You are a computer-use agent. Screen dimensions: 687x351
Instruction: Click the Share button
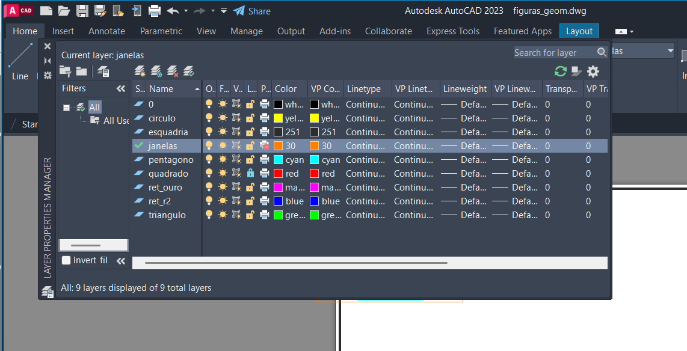(x=252, y=11)
